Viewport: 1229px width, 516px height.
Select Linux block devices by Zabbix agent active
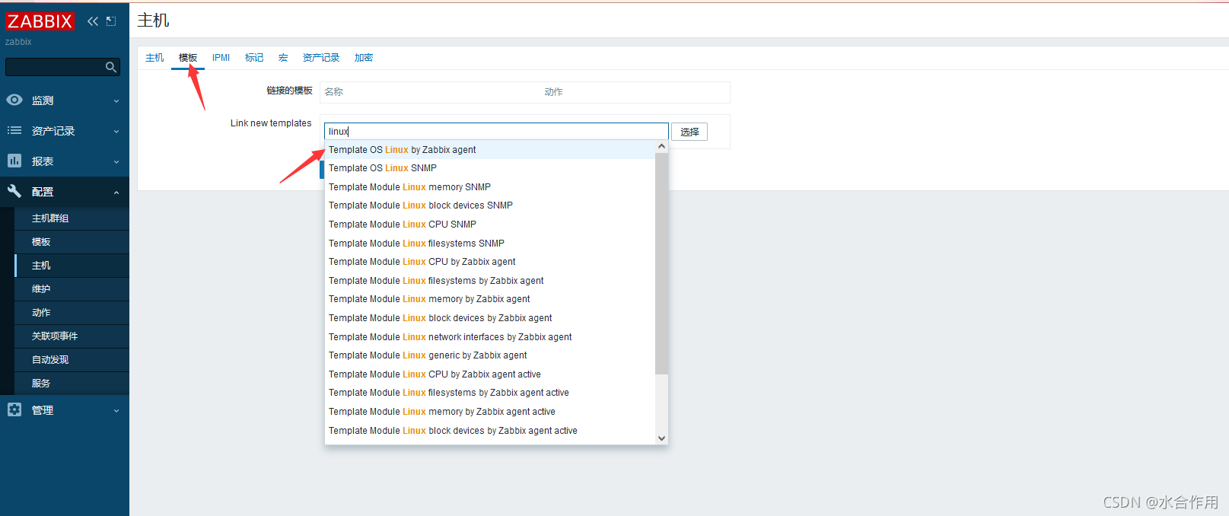[490, 431]
